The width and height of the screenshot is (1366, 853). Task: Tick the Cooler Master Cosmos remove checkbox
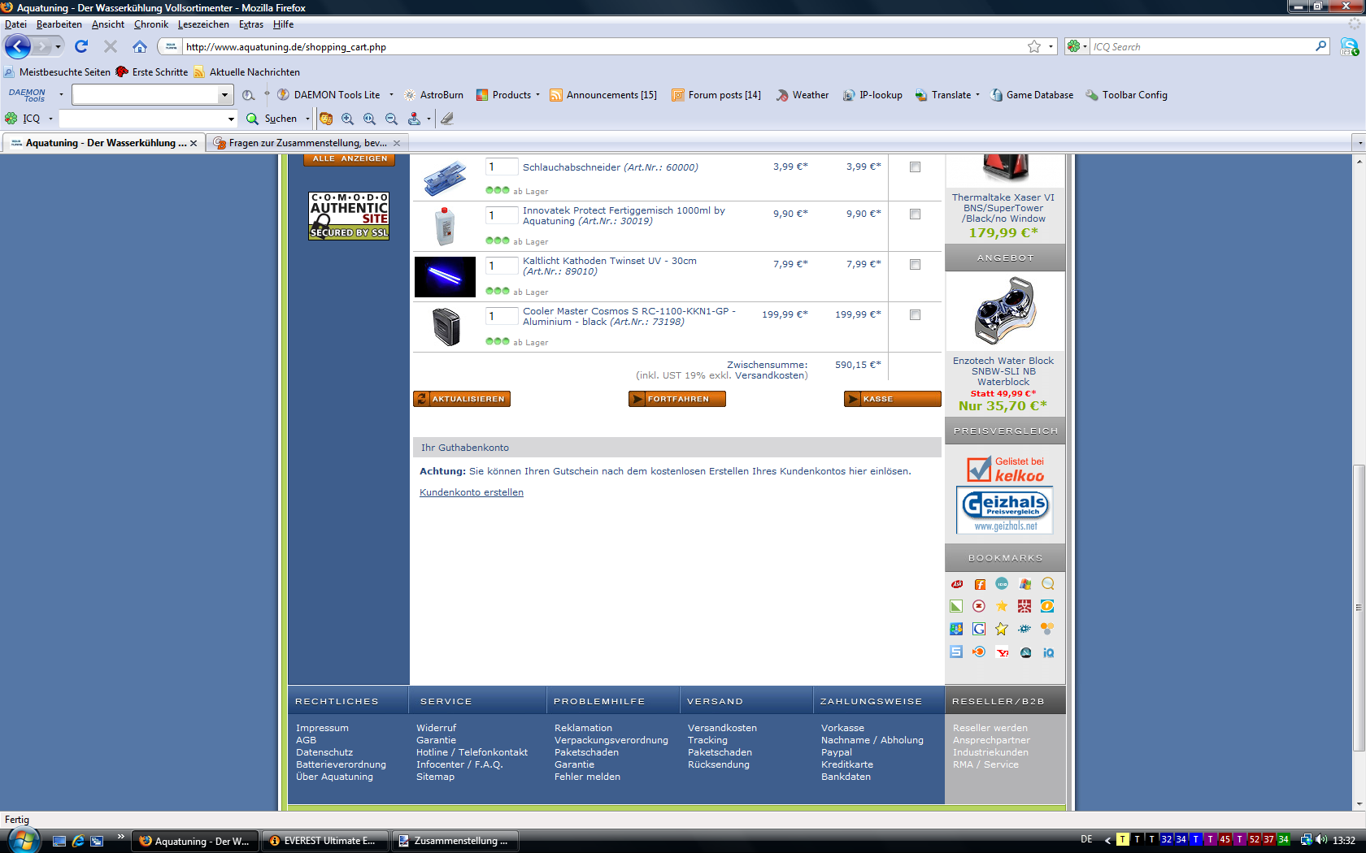[x=915, y=314]
